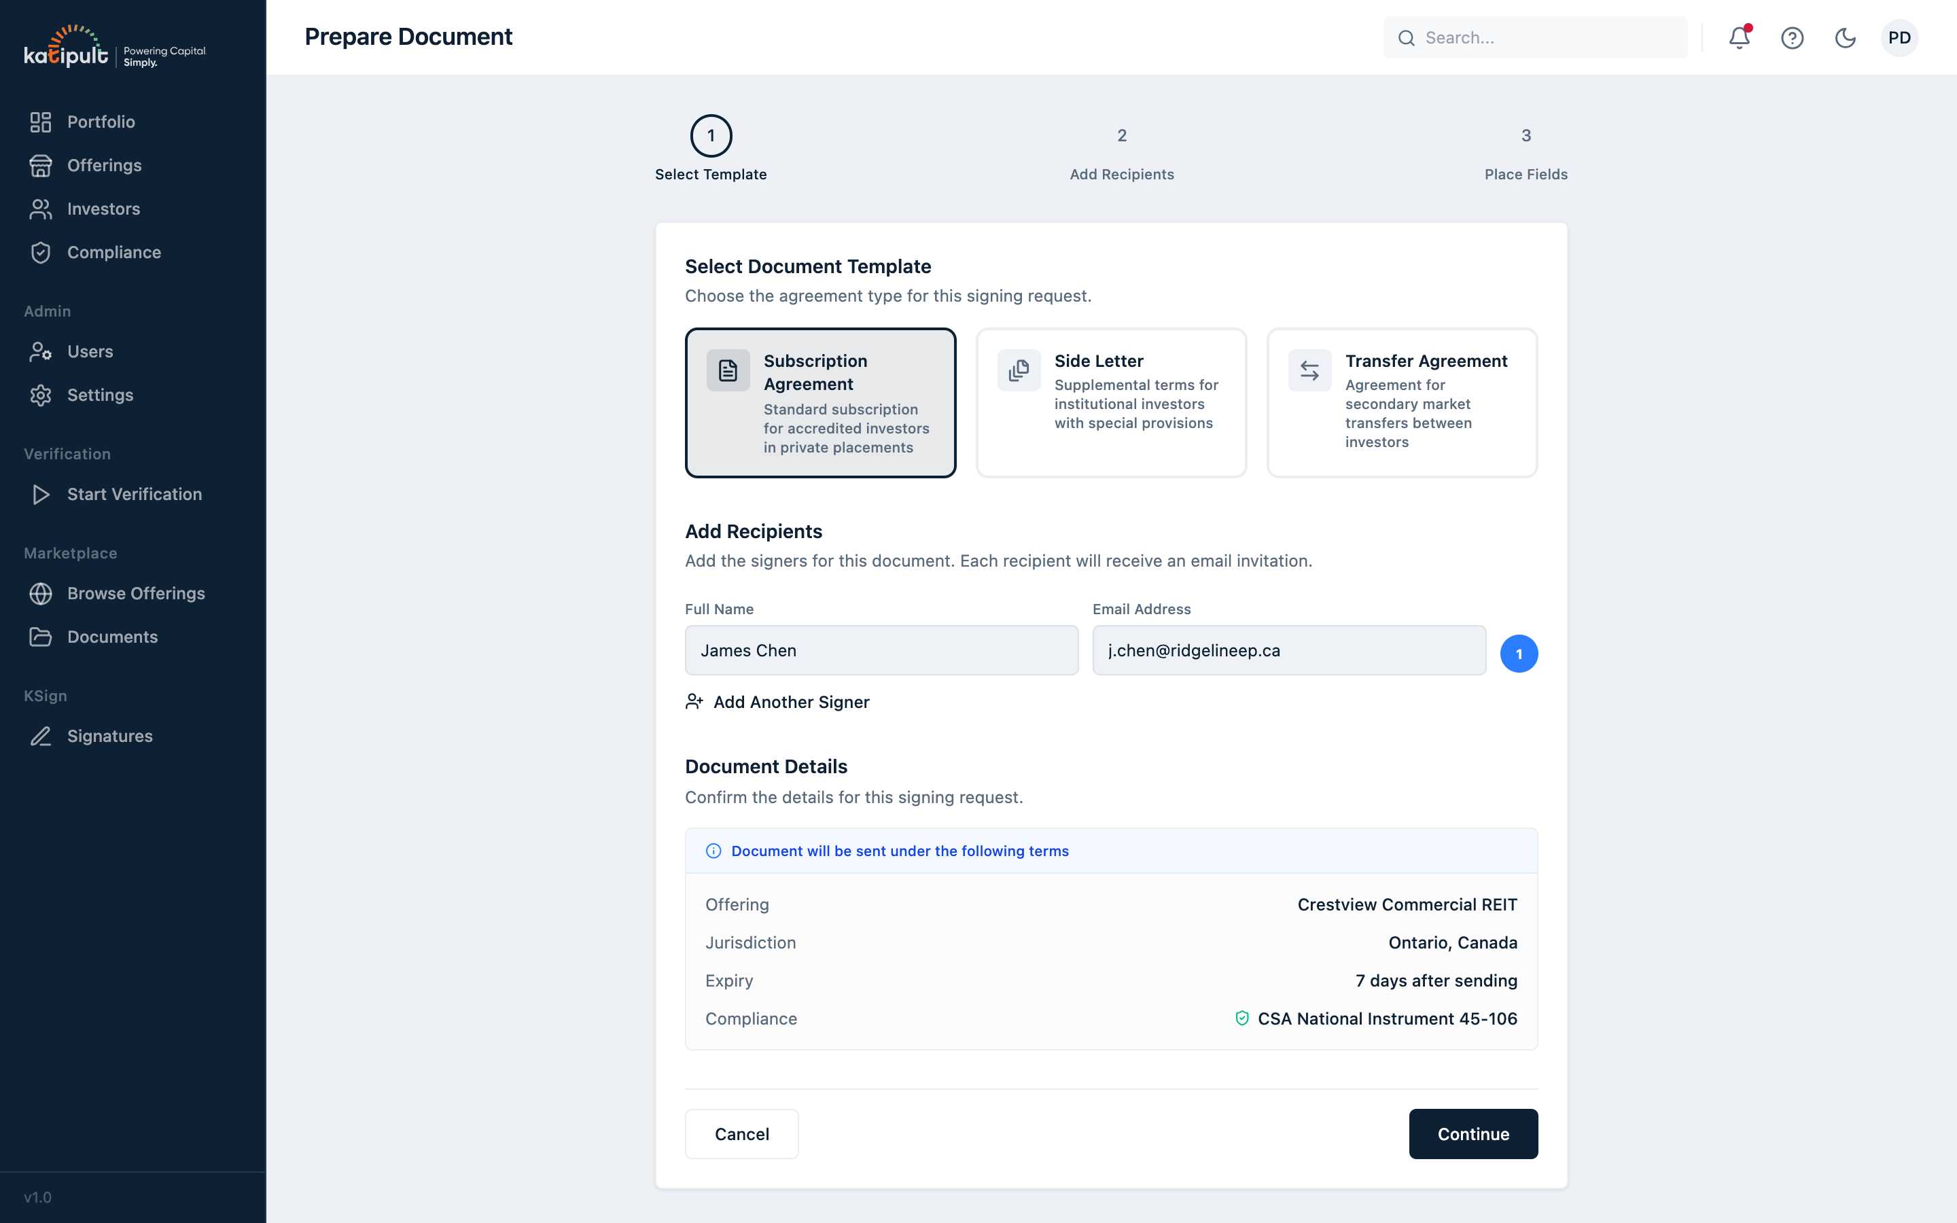Viewport: 1957px width, 1223px height.
Task: Open the Settings admin page
Action: [101, 395]
